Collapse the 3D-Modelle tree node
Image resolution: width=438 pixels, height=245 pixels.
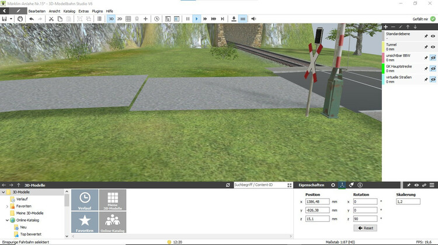point(4,192)
